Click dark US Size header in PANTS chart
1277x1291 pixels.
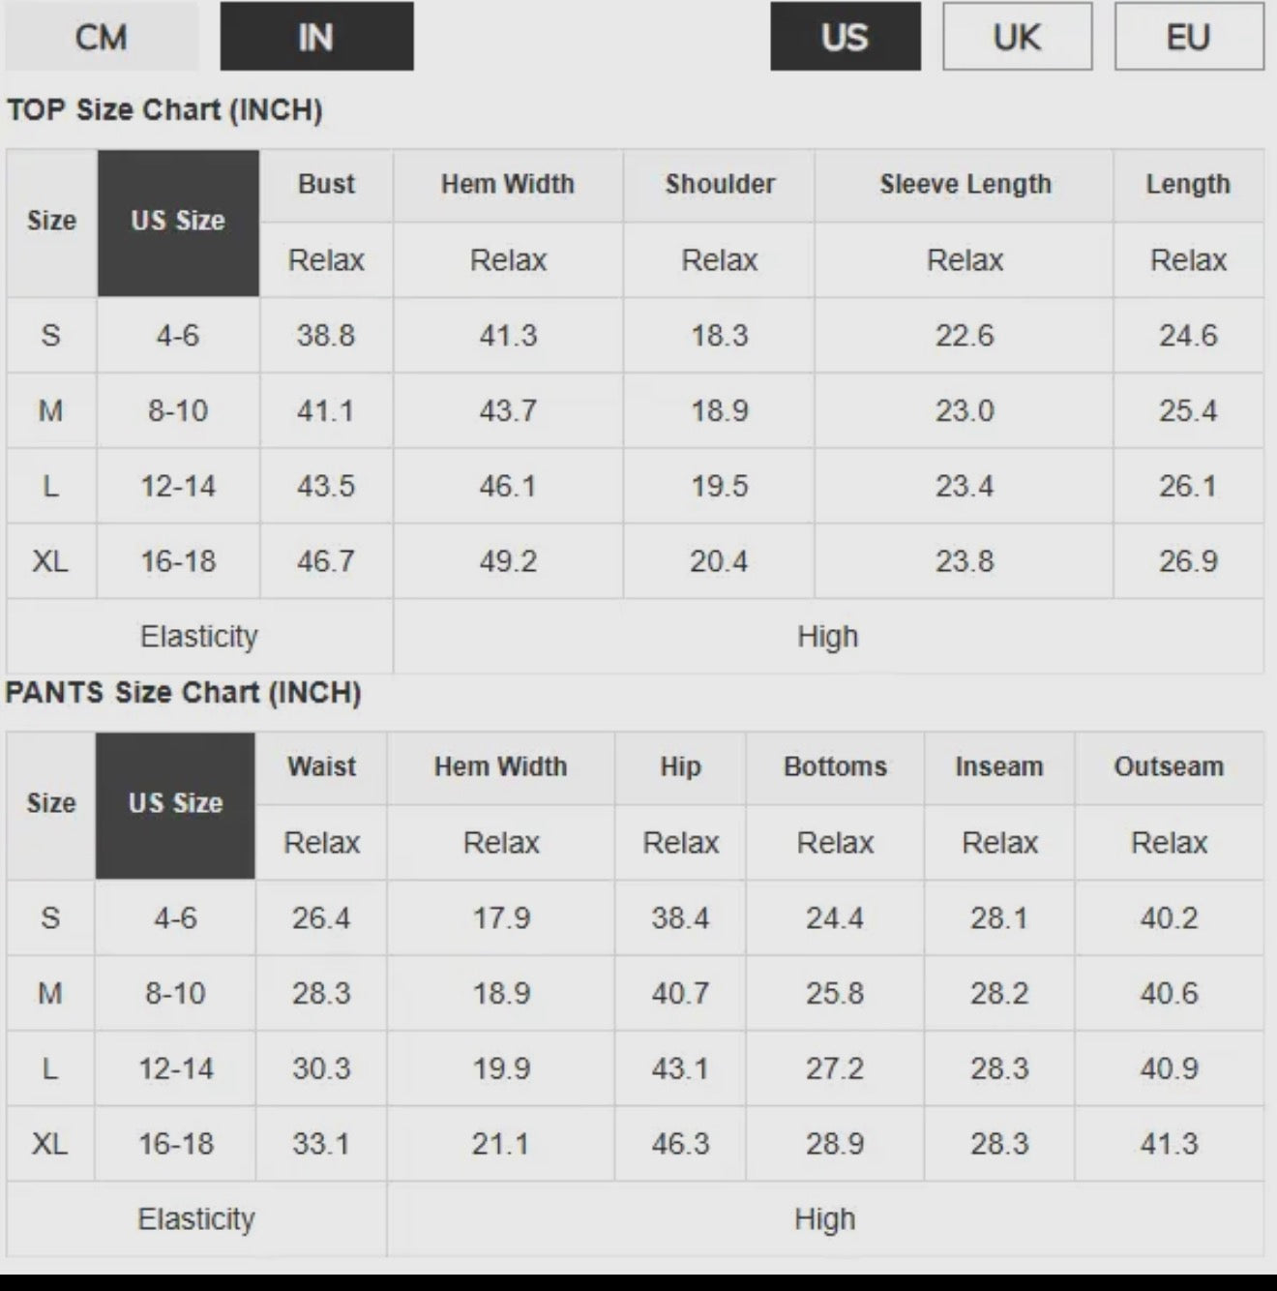click(x=175, y=804)
